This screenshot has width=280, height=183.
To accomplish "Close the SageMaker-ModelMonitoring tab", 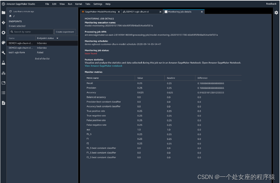I will pos(119,12).
